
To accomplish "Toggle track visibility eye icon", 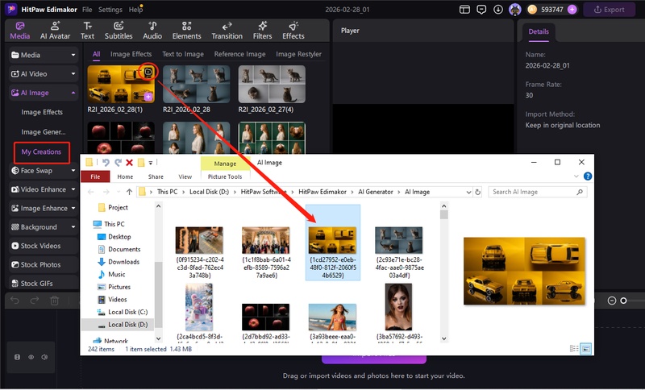I will (31, 357).
